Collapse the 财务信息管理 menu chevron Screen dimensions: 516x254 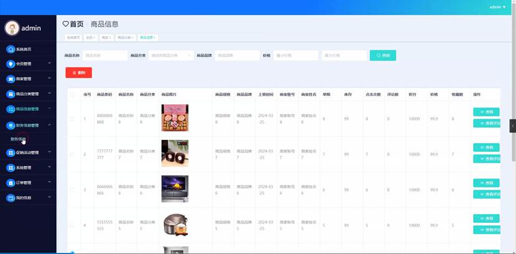(x=49, y=125)
